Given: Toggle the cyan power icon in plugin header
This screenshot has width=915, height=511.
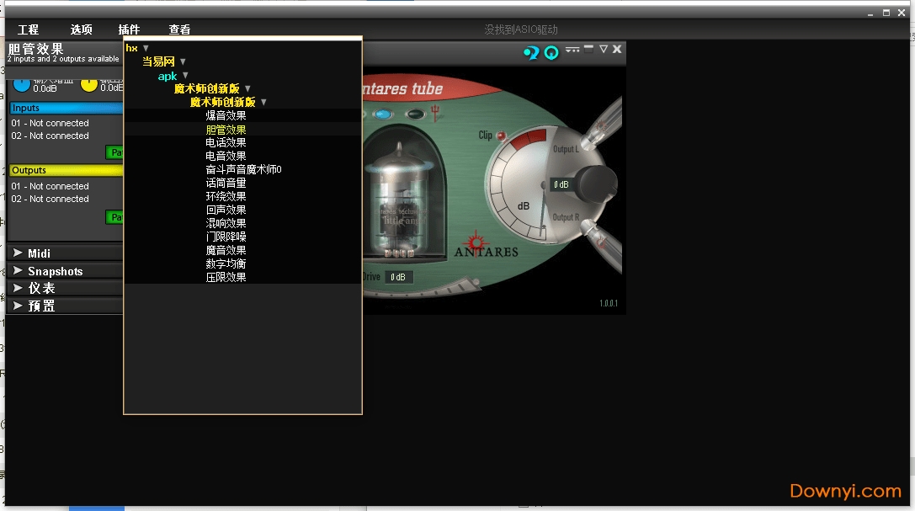Looking at the screenshot, I should pyautogui.click(x=551, y=52).
